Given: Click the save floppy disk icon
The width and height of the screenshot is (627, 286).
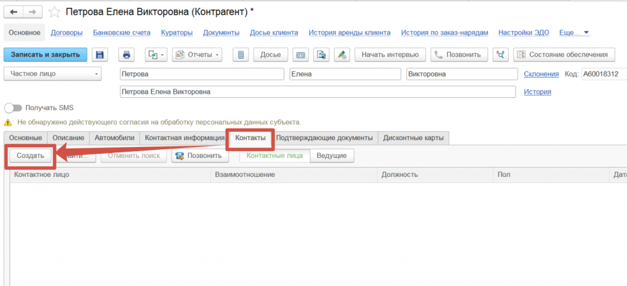Looking at the screenshot, I should pos(100,55).
